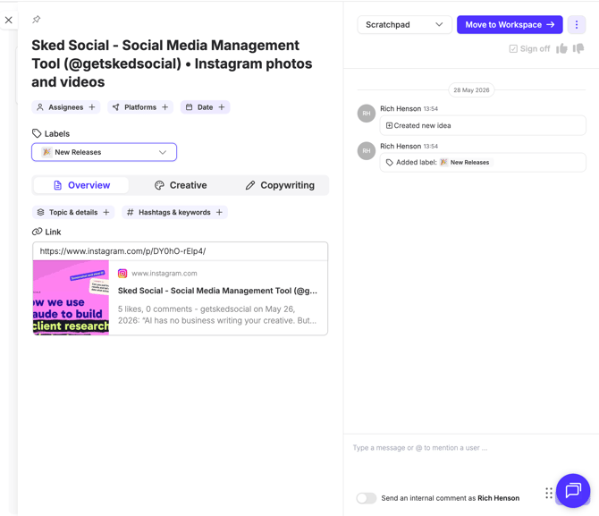Toggle Send an internal comment switch
The image size is (599, 516).
pyautogui.click(x=367, y=498)
